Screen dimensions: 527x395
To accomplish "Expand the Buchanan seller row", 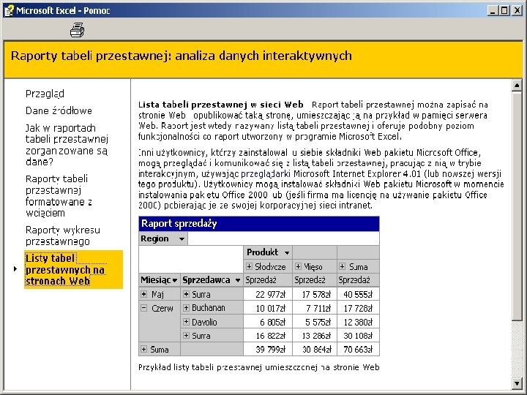I will click(x=186, y=307).
